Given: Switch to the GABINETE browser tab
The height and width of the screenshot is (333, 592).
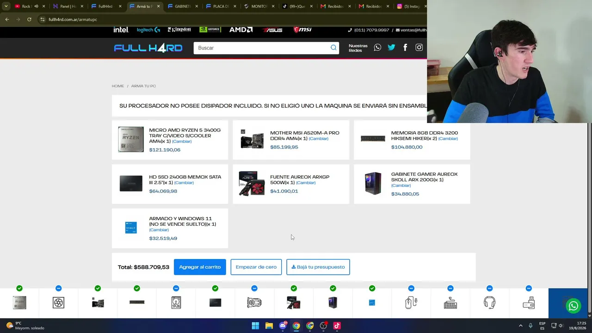Looking at the screenshot, I should click(x=182, y=6).
